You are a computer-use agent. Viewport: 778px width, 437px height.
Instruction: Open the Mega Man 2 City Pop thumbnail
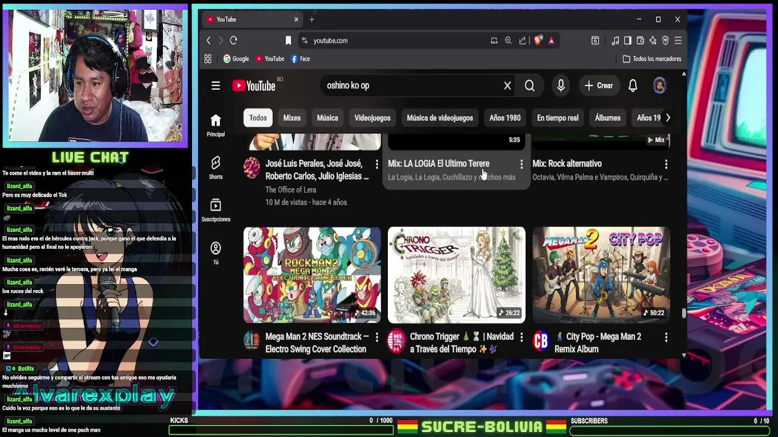tap(601, 275)
